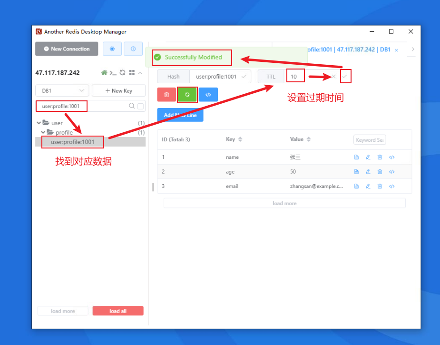Sort table by the Value column
The height and width of the screenshot is (345, 440).
click(309, 139)
